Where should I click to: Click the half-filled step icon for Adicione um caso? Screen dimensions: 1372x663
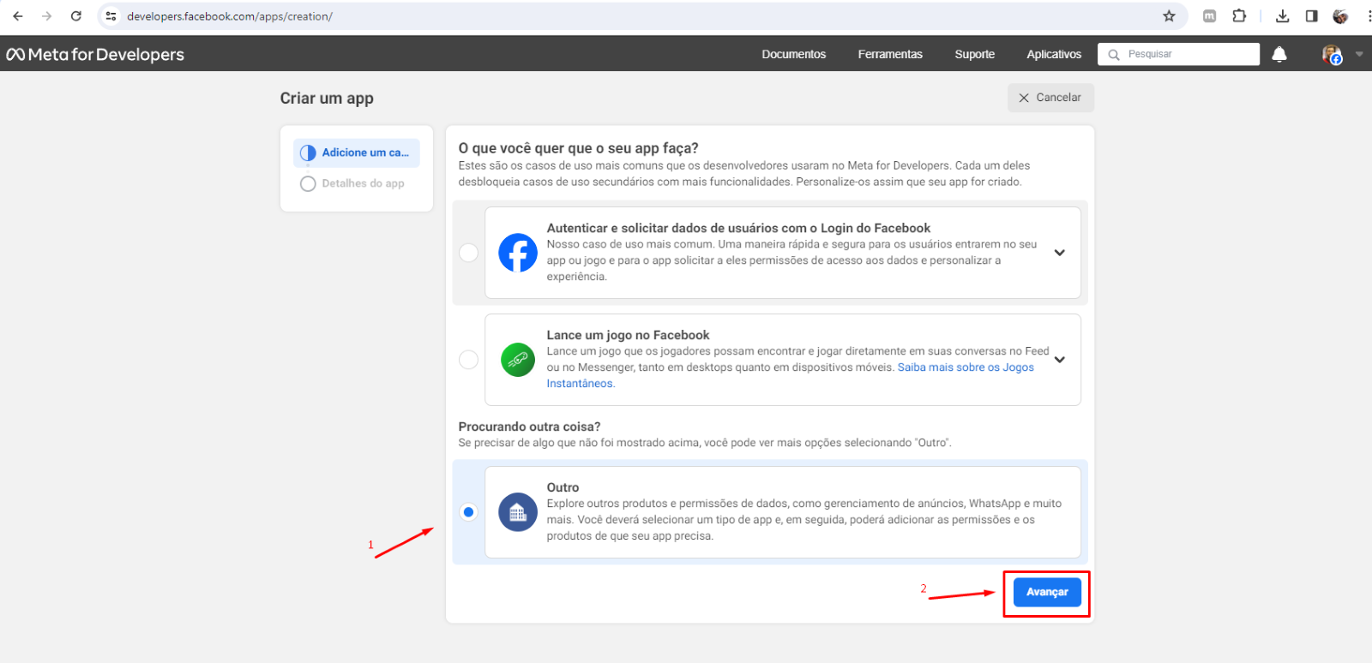(308, 152)
